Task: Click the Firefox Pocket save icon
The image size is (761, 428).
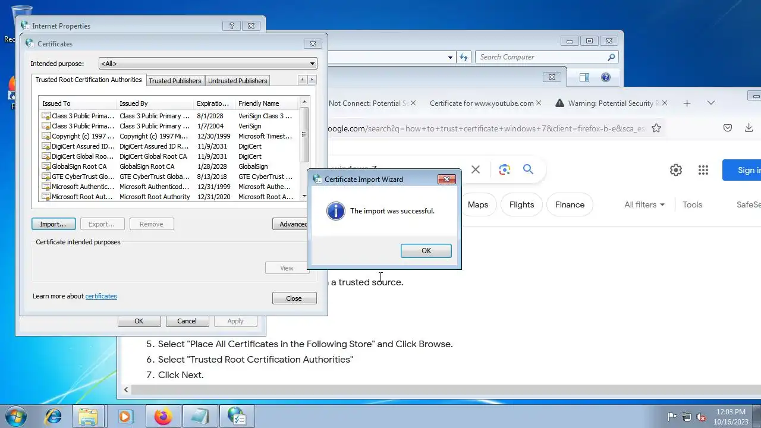Action: 727,128
